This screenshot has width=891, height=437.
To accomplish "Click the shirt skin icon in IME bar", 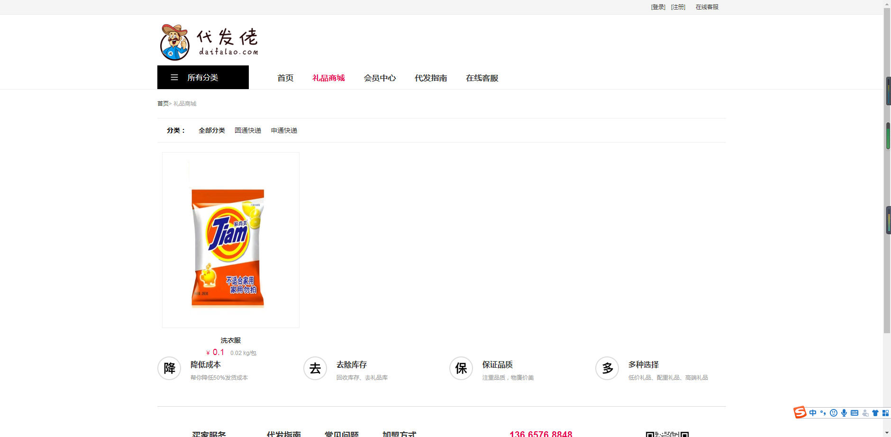I will [x=875, y=413].
